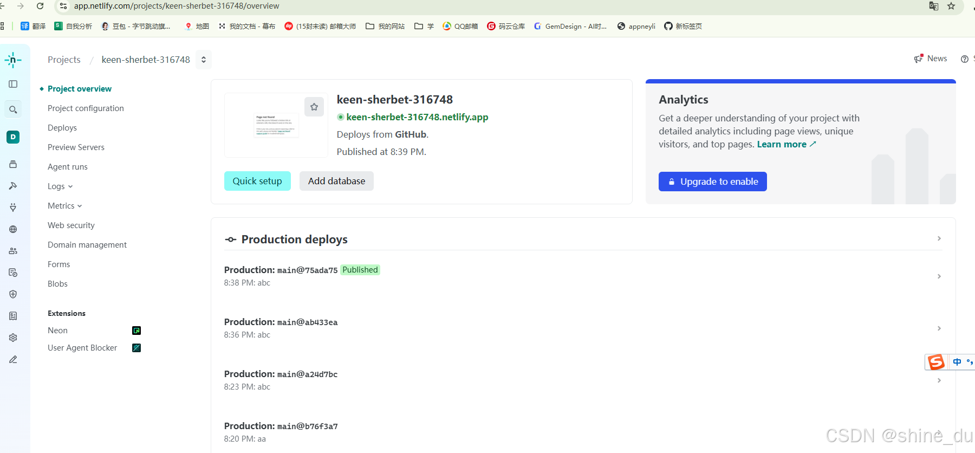975x453 pixels.
Task: Click the browser reload button
Action: point(40,6)
